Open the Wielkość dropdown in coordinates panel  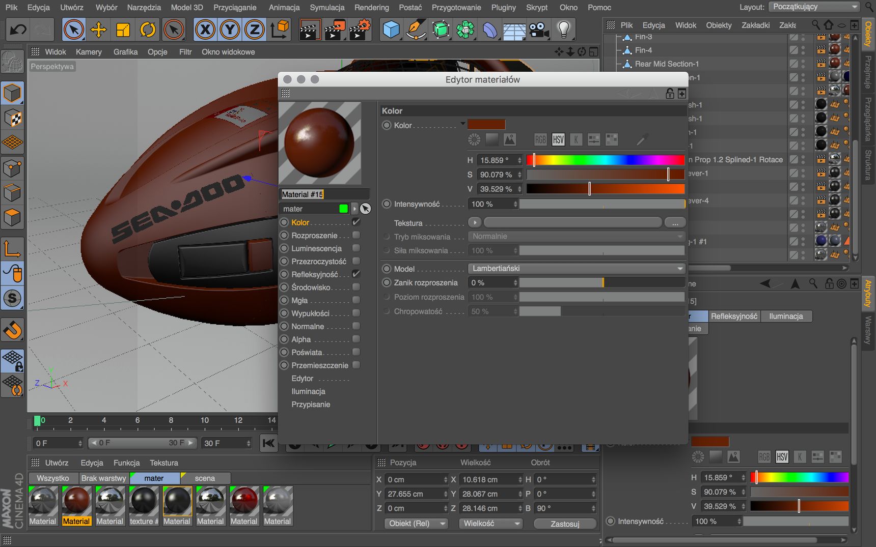click(x=490, y=523)
